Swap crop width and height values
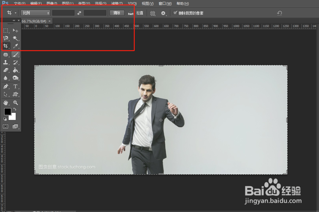This screenshot has width=319, height=212. point(79,13)
